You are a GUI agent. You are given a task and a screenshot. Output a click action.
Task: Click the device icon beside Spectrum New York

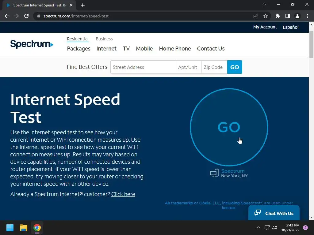coord(214,173)
